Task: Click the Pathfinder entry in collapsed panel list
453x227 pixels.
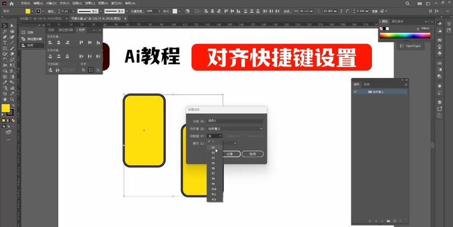Action: [x=32, y=39]
